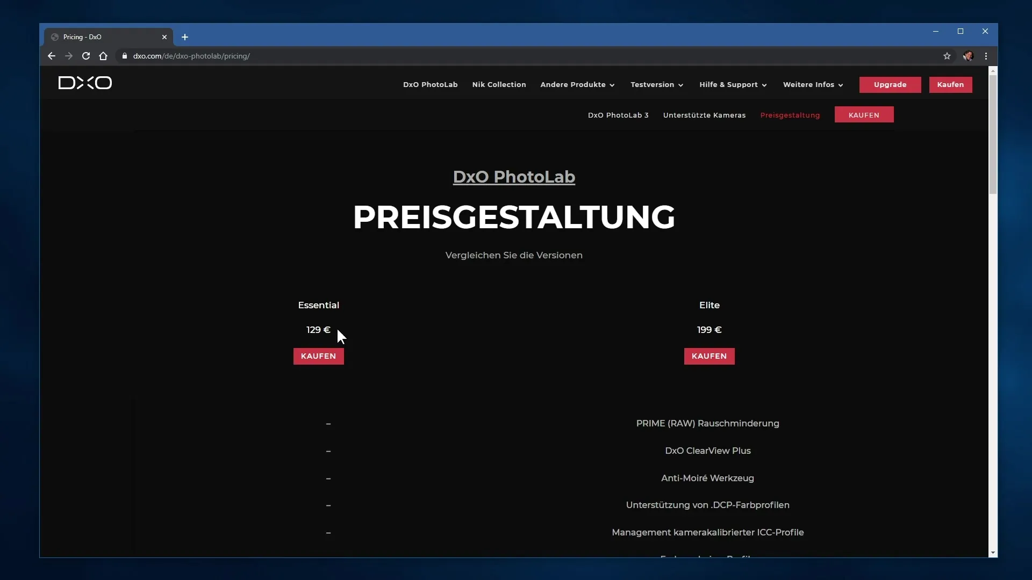Open Chrome three-dot menu
The height and width of the screenshot is (580, 1032).
tap(986, 56)
